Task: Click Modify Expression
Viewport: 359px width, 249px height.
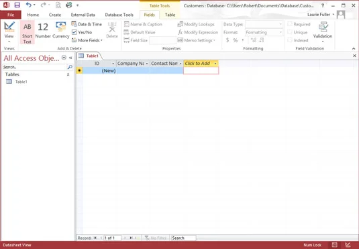Action: pos(198,32)
